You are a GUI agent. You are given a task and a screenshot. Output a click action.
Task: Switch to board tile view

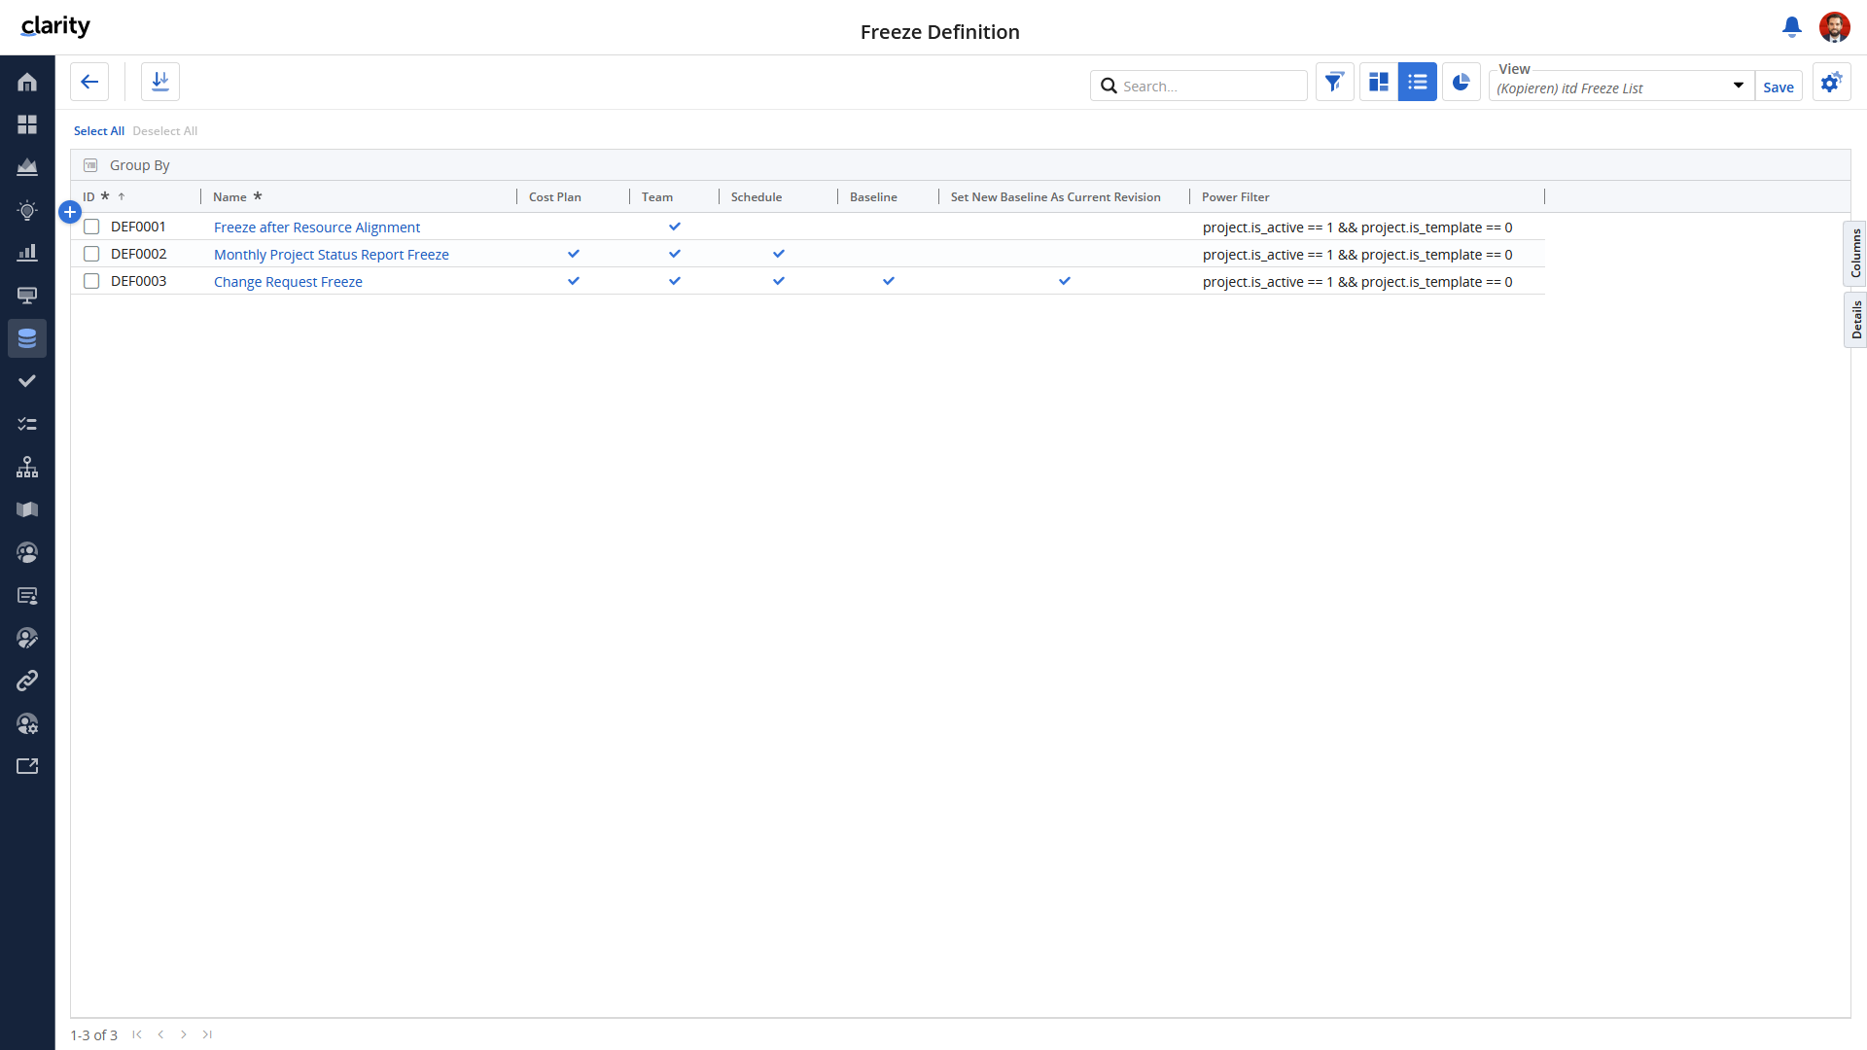click(x=1379, y=82)
